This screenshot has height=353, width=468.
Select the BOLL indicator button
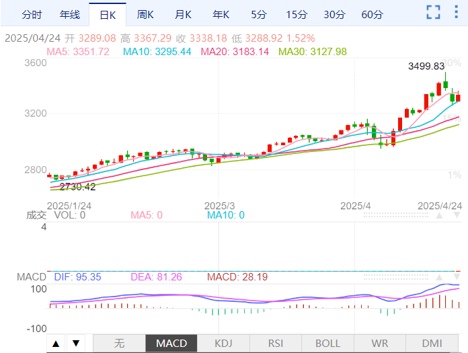tap(327, 343)
